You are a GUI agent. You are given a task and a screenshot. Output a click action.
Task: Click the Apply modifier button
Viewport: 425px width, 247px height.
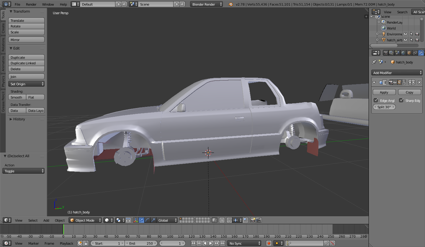[384, 92]
